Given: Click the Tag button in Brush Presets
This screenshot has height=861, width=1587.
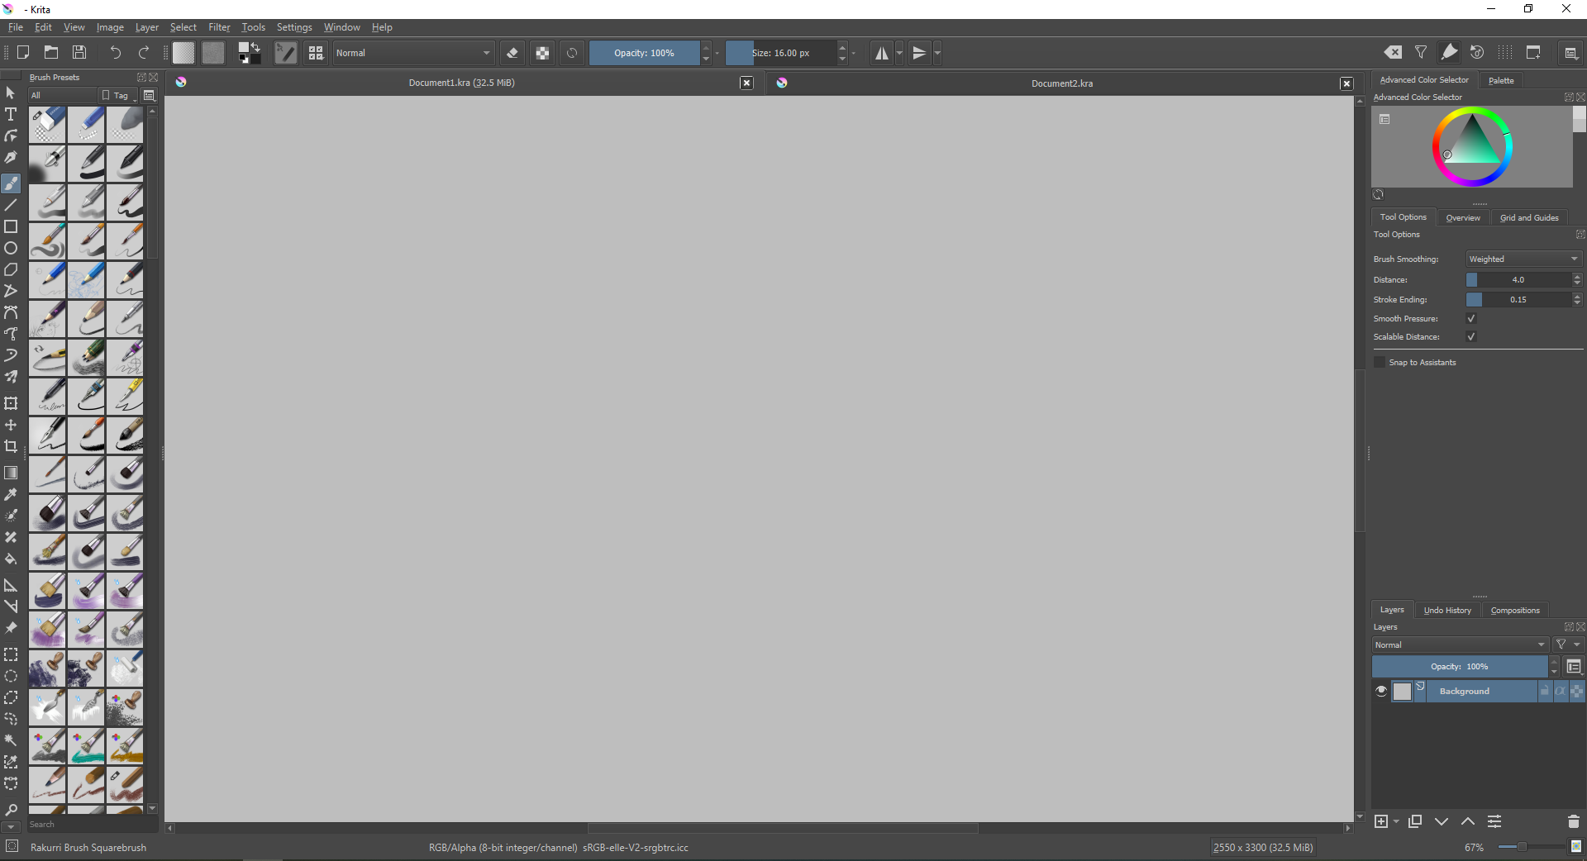Looking at the screenshot, I should click(x=117, y=95).
